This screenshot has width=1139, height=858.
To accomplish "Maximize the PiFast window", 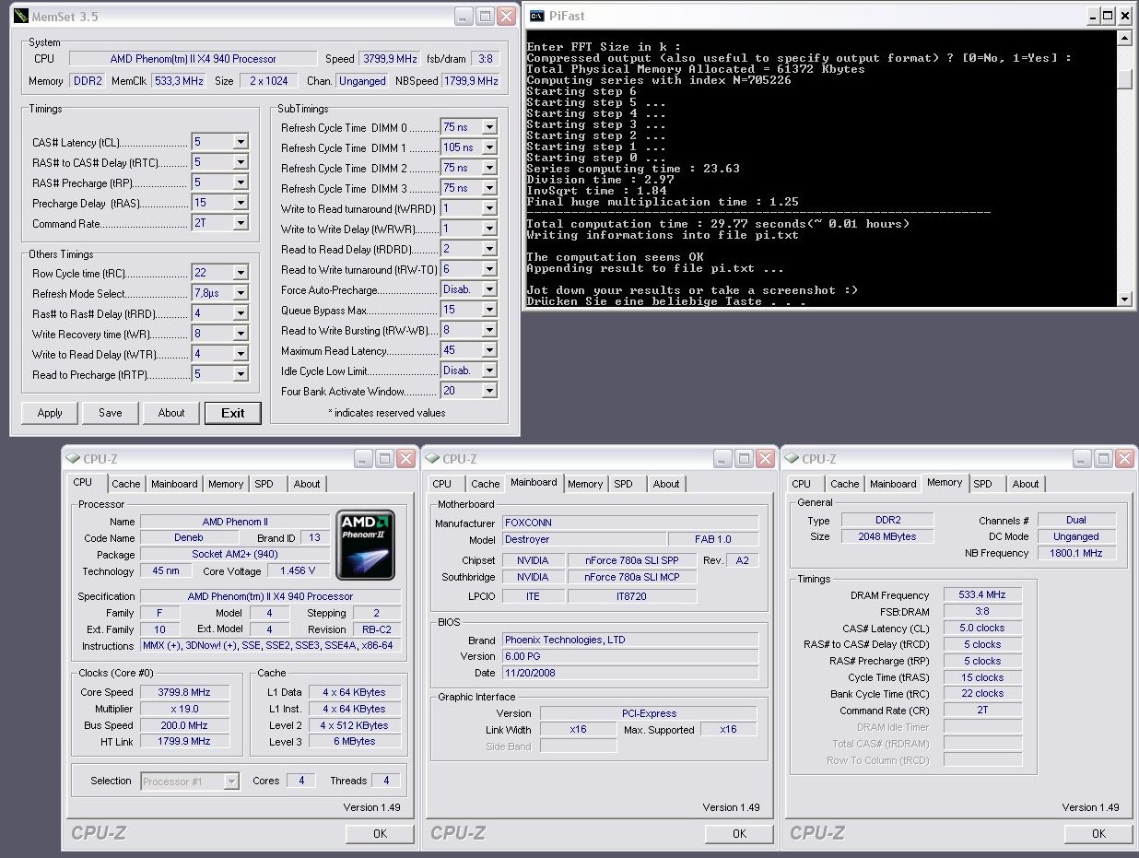I will (x=1108, y=16).
